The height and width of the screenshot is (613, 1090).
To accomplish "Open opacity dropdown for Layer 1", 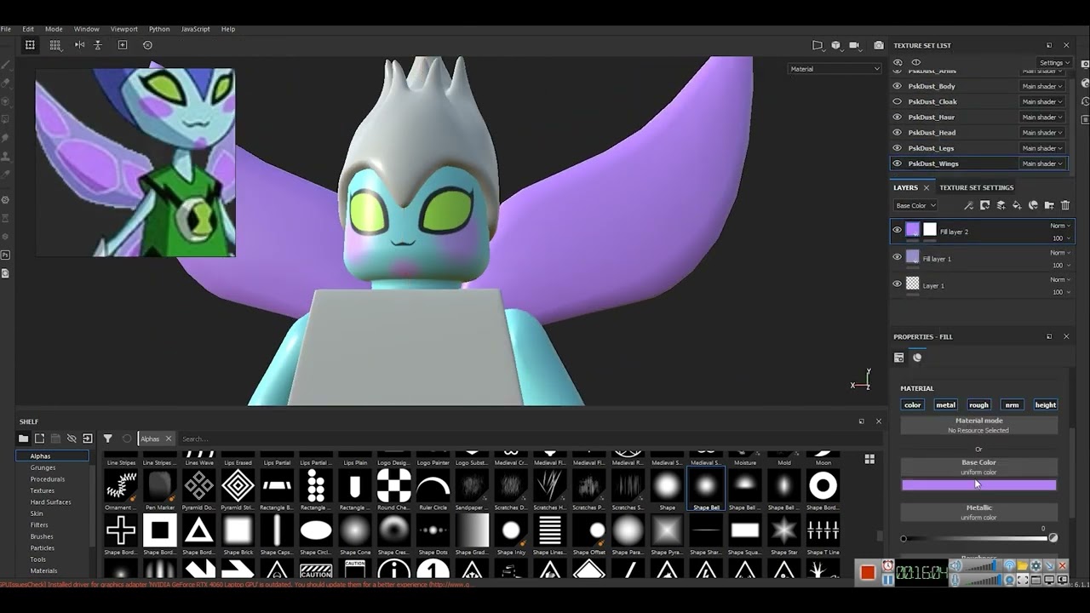I will tap(1061, 292).
